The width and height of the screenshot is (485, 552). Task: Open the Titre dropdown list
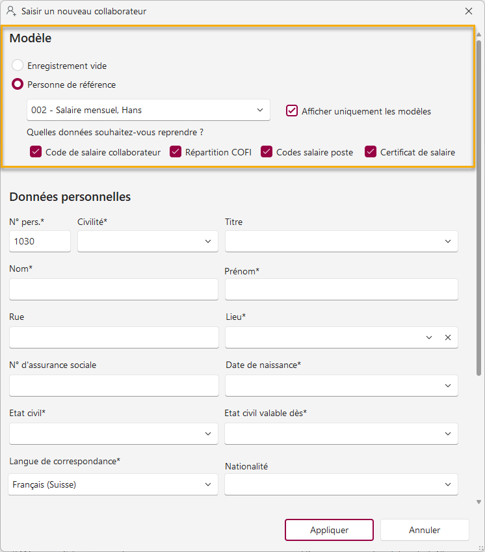341,241
